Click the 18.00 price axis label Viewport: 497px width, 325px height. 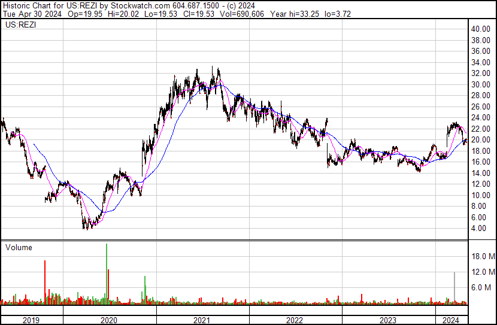click(x=480, y=151)
